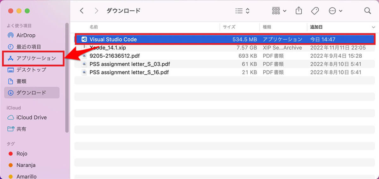The height and width of the screenshot is (179, 379).
Task: Select the Visual Studio Code row
Action: [225, 39]
